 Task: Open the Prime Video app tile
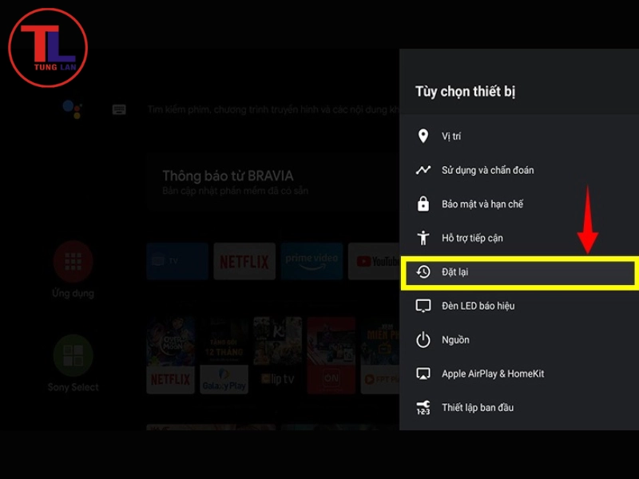tap(311, 261)
